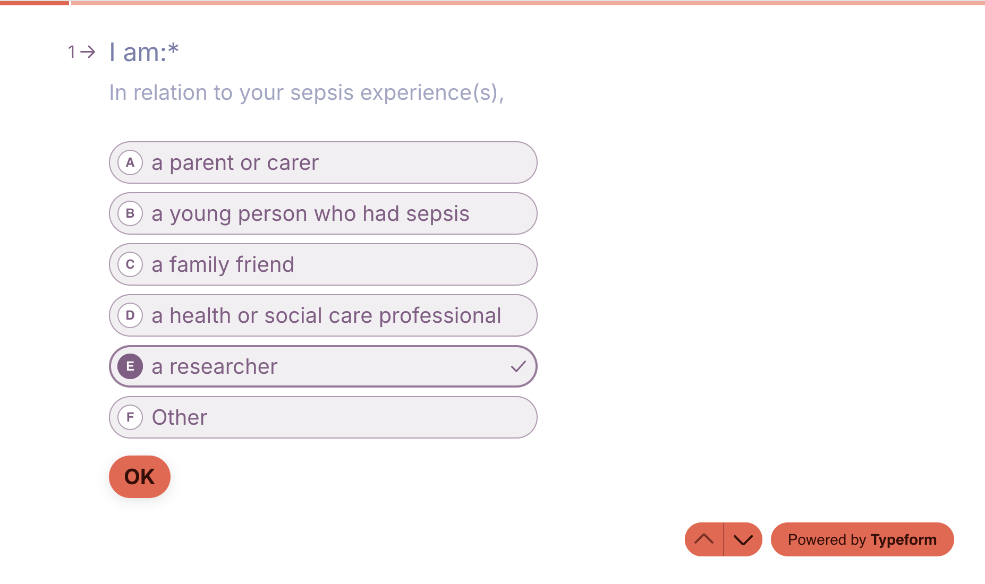Screen dimensions: 985x584
Task: Click the checkmark on the researcher option
Action: click(x=518, y=366)
